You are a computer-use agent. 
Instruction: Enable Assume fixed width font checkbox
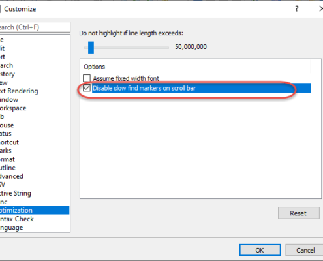tap(87, 78)
